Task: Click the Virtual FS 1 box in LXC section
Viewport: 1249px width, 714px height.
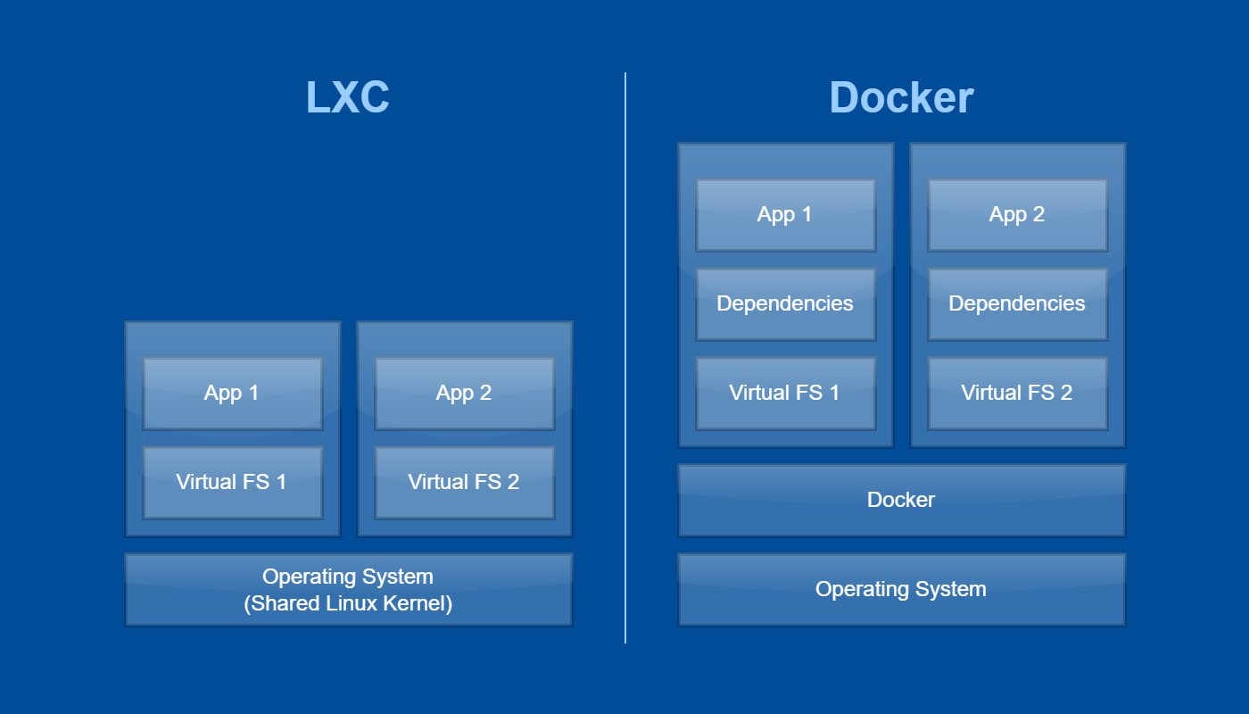Action: (x=232, y=482)
